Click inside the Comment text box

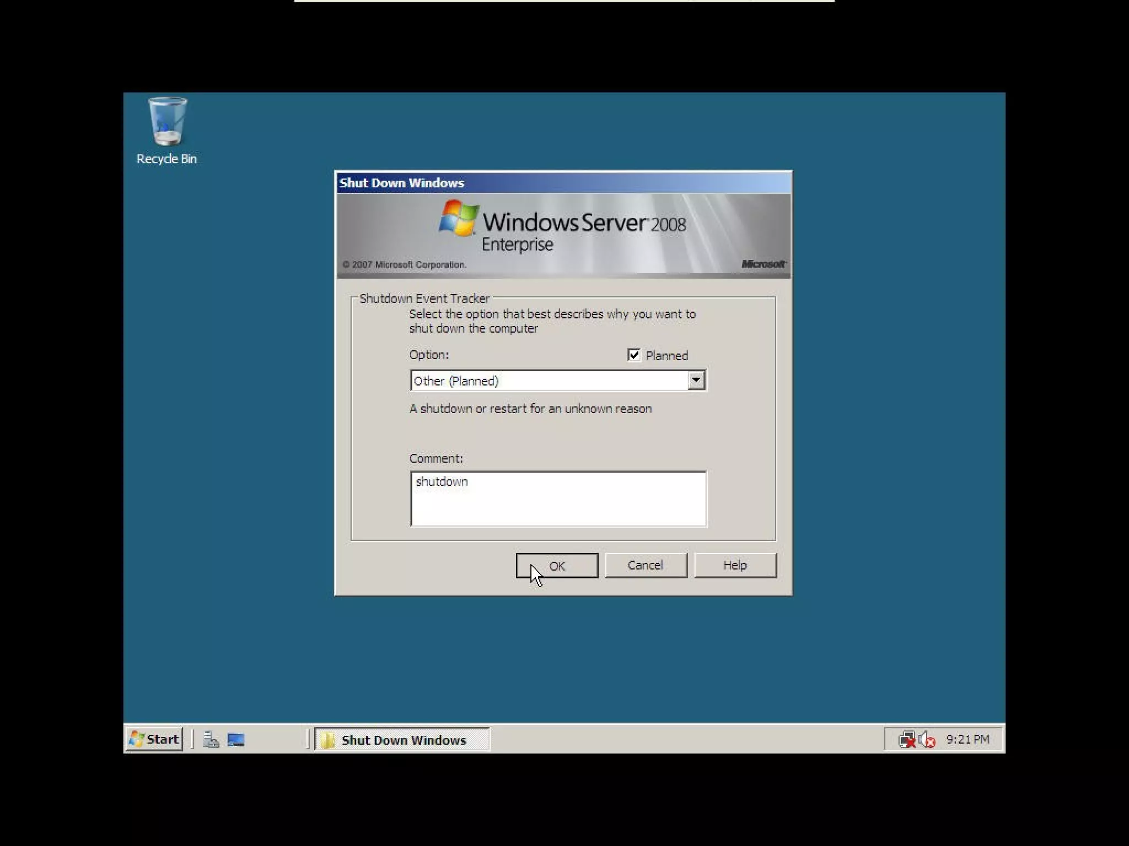click(558, 499)
